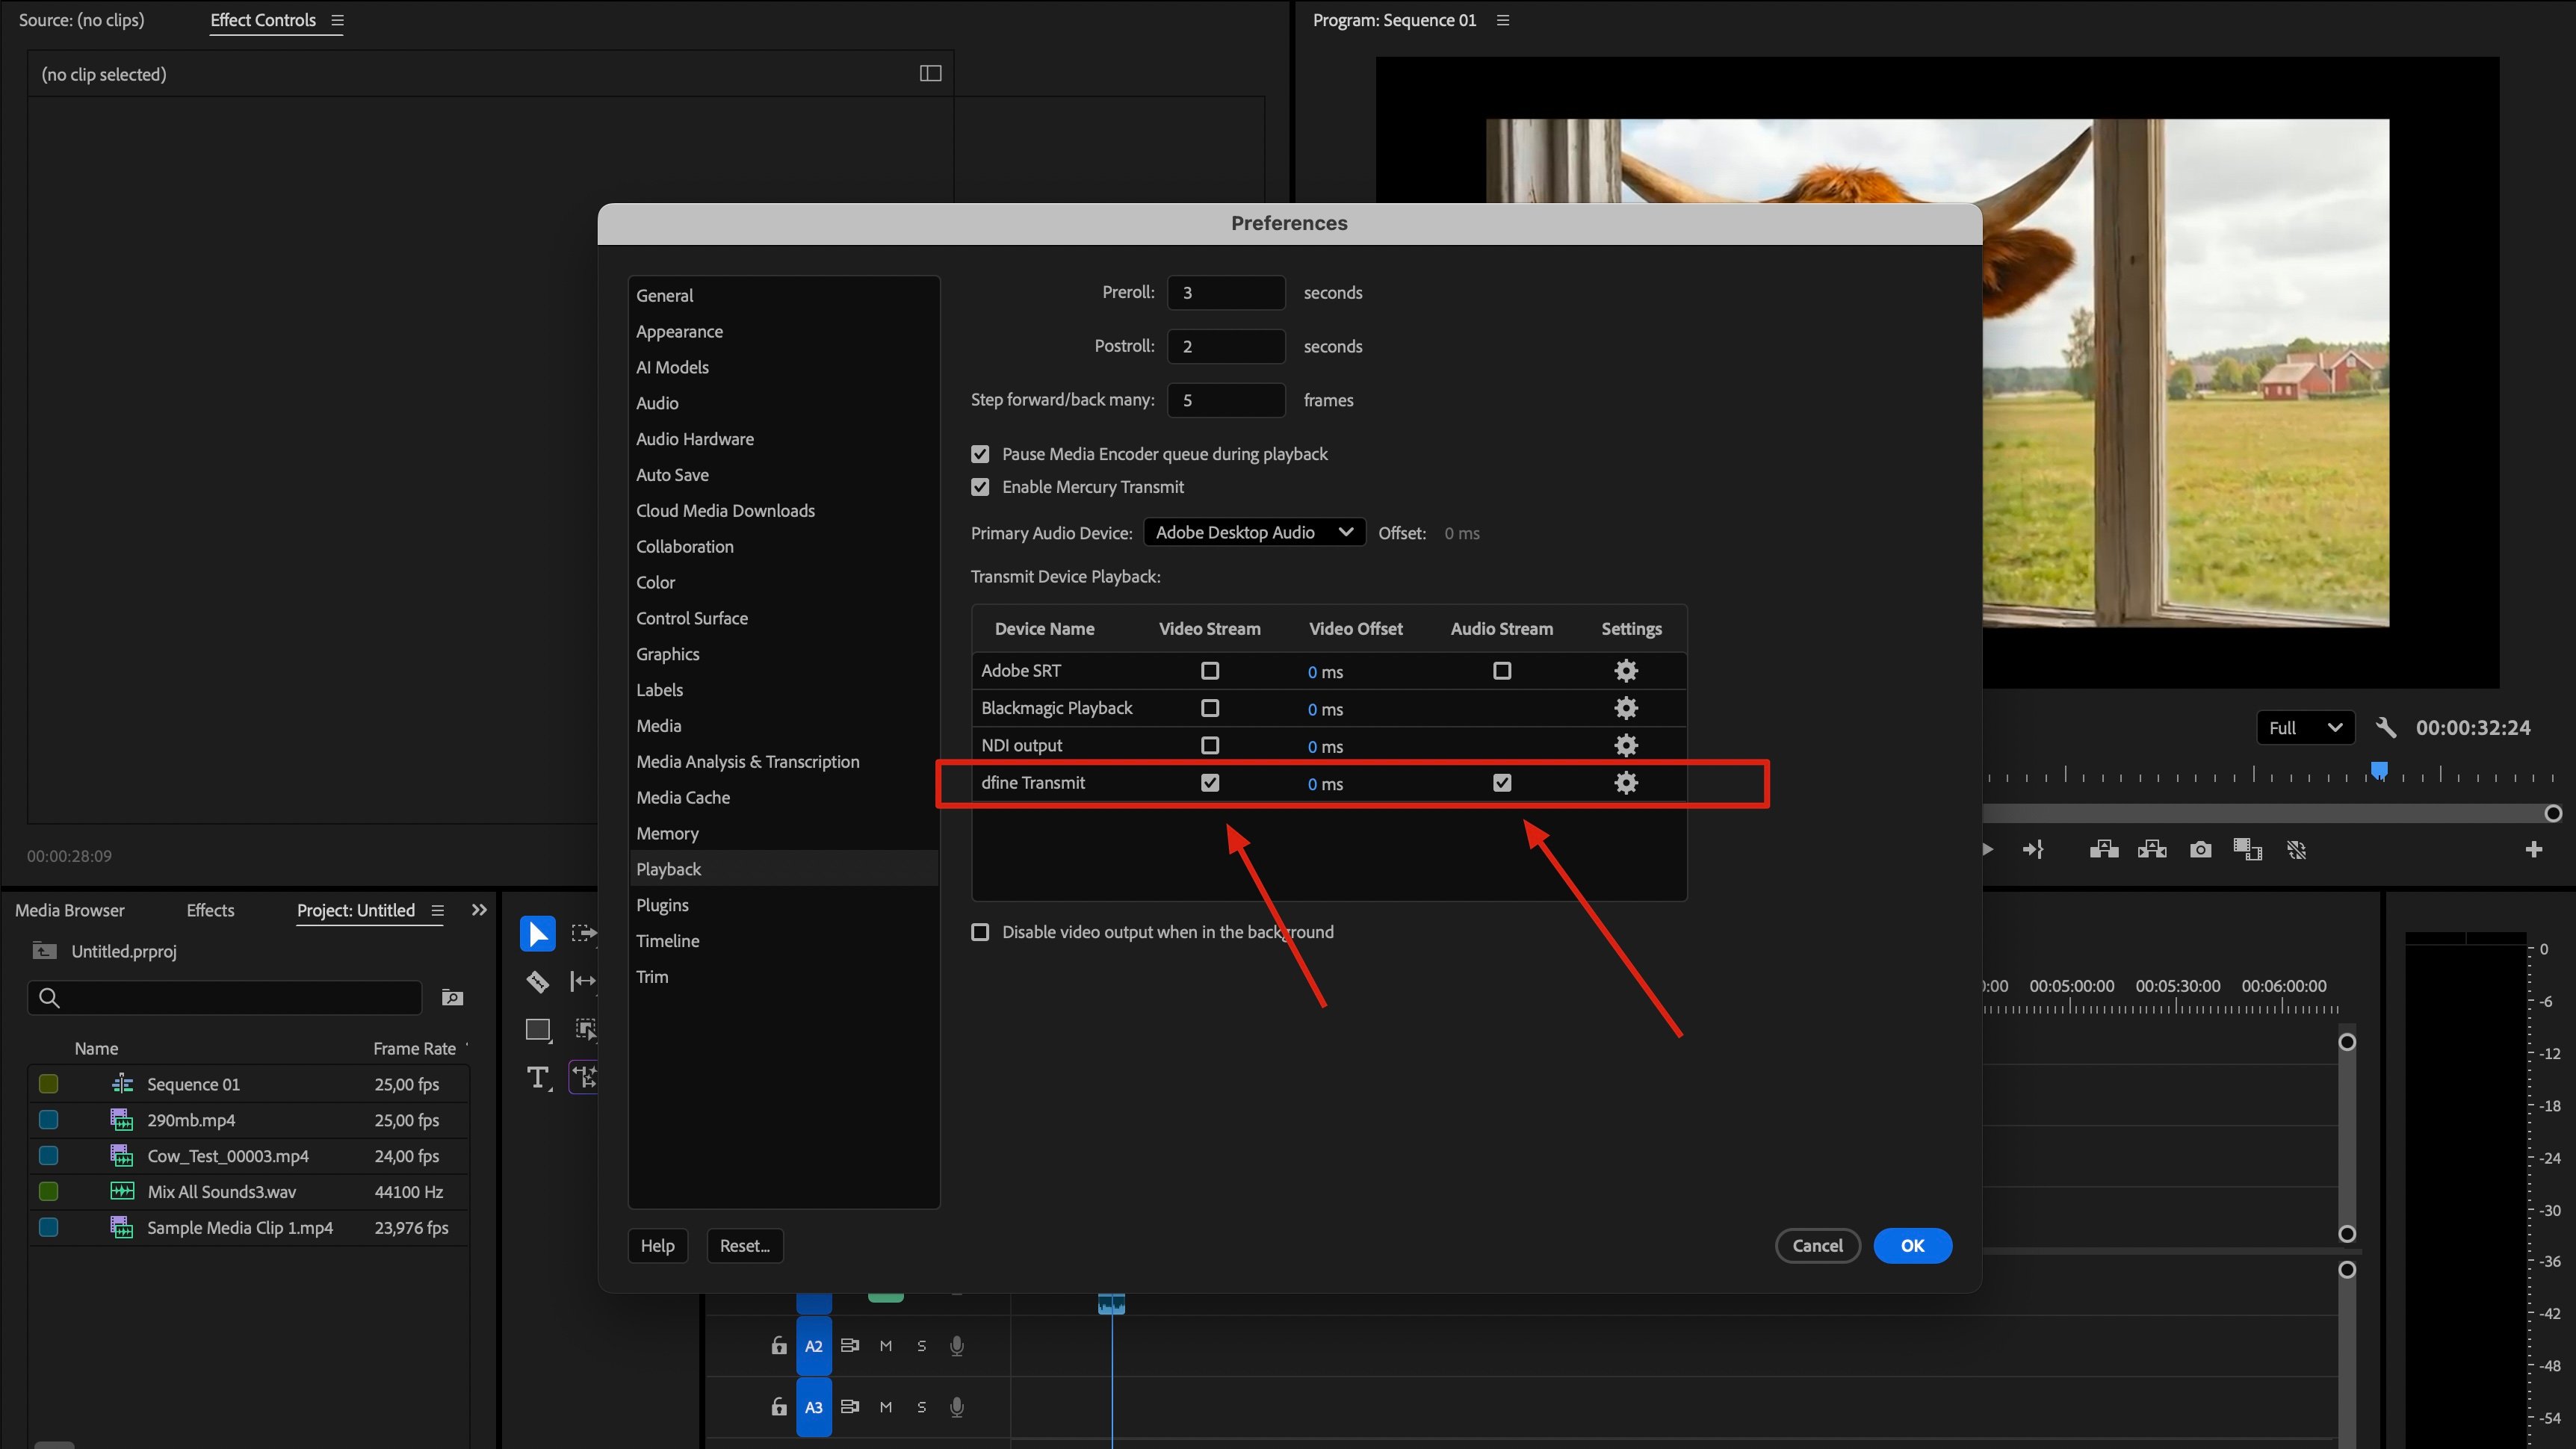Switch to the Media Browser tab
The image size is (2576, 1449).
pyautogui.click(x=70, y=910)
